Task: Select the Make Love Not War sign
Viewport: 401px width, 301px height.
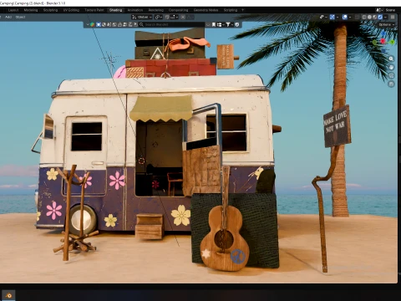Action: (x=337, y=126)
